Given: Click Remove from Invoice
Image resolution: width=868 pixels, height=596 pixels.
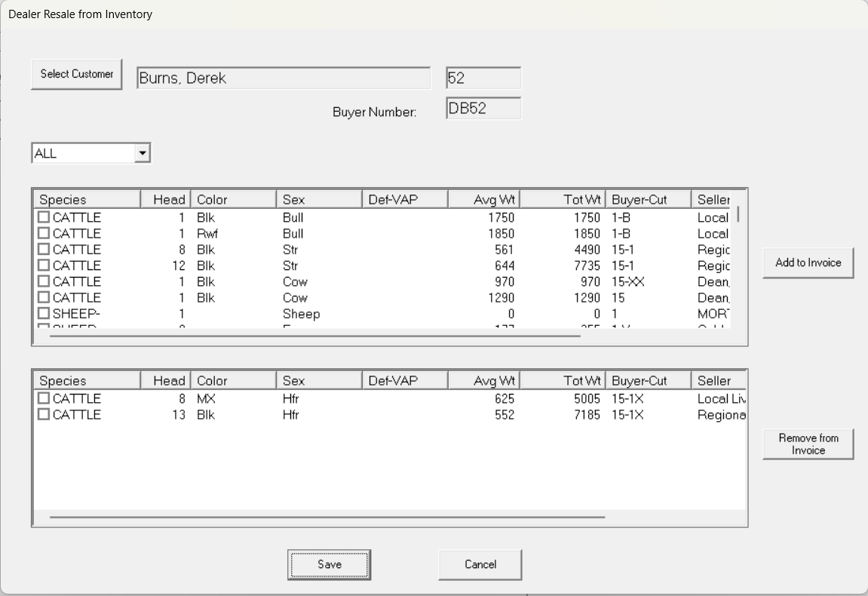Looking at the screenshot, I should (808, 444).
